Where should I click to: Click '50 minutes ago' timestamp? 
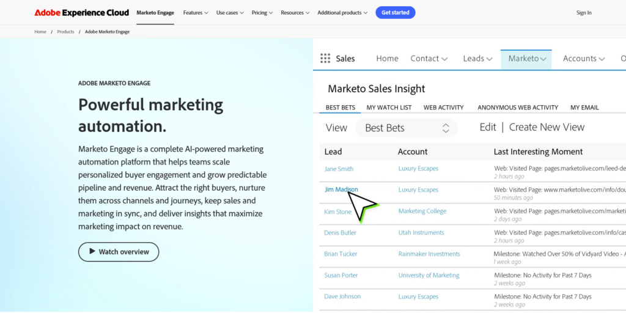coord(514,197)
